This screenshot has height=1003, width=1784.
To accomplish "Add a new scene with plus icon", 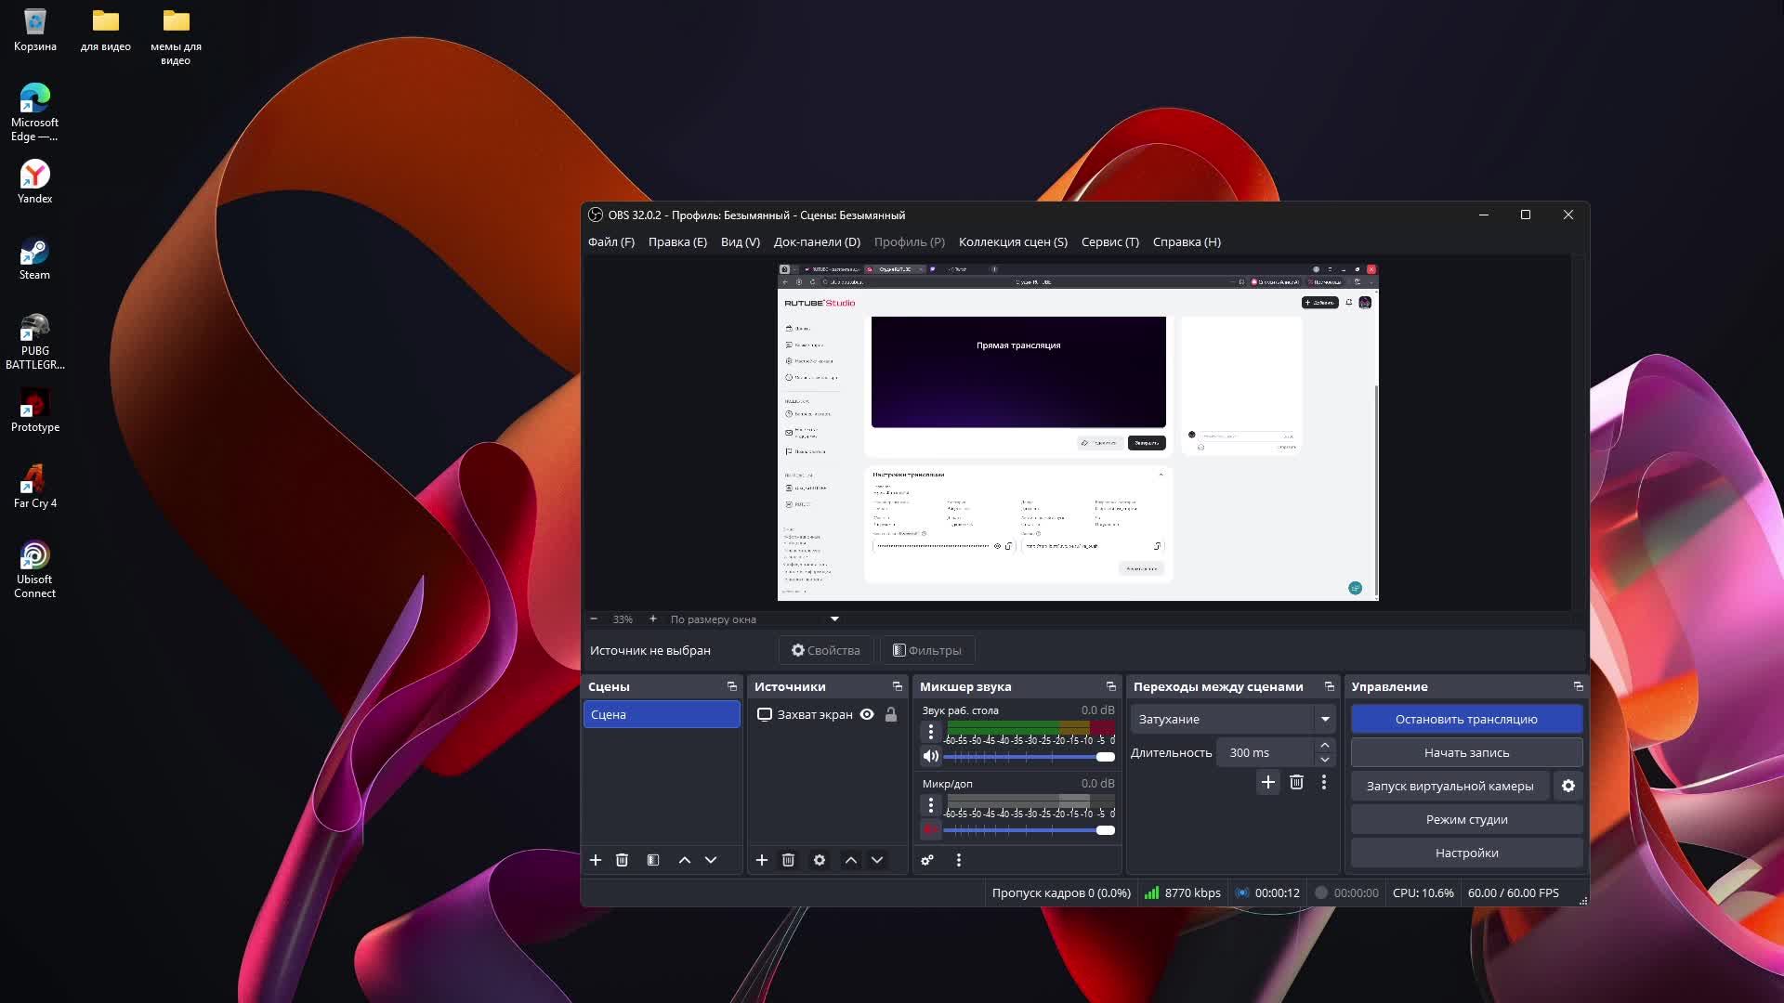I will click(x=596, y=860).
